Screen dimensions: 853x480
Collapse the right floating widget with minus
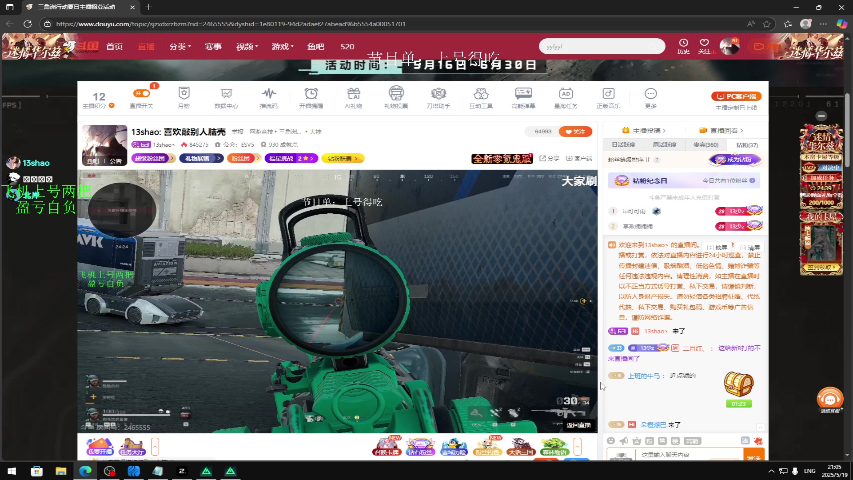click(x=821, y=116)
